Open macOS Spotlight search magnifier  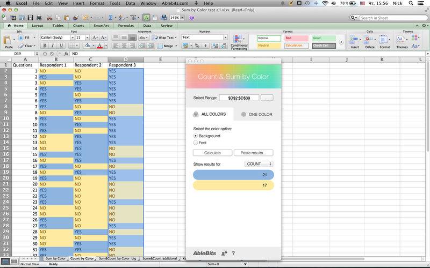click(x=411, y=3)
